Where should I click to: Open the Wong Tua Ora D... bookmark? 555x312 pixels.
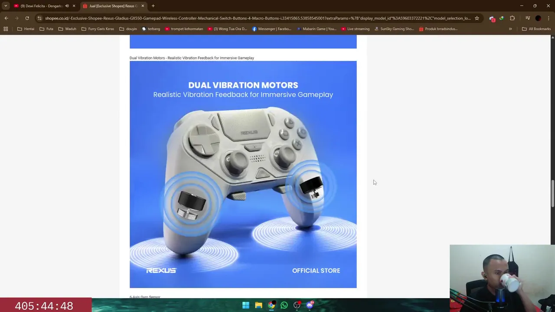[x=227, y=29]
